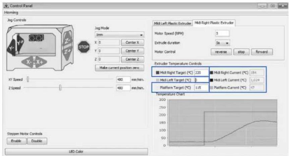289x156 pixels.
Task: Click the Mk8 Left Target temperature field
Action: coord(201,80)
